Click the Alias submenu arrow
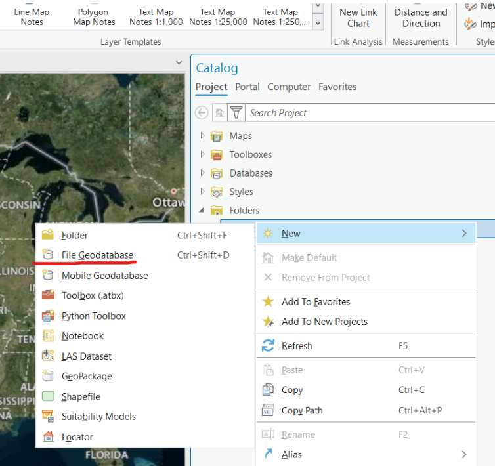Viewport: 495px width, 466px height. point(464,455)
